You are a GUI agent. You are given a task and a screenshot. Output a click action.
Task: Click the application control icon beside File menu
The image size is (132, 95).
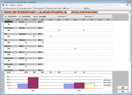[3, 5]
